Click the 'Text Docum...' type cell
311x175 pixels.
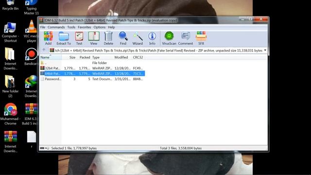[102, 79]
